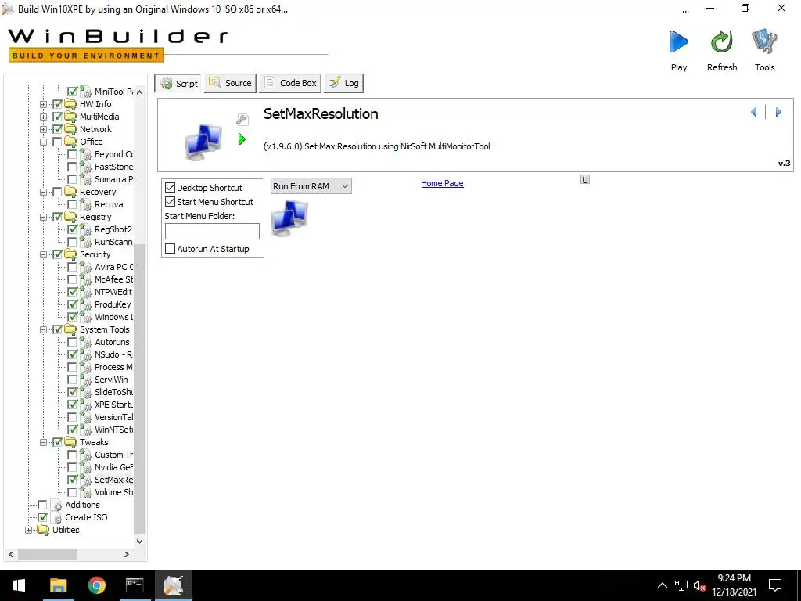Expand the Network tree node
801x601 pixels.
click(44, 129)
